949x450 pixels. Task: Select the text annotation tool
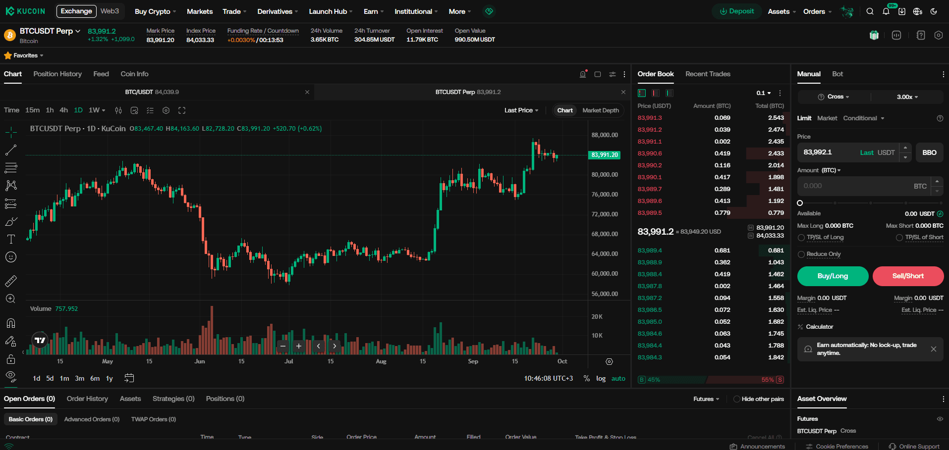[x=11, y=239]
